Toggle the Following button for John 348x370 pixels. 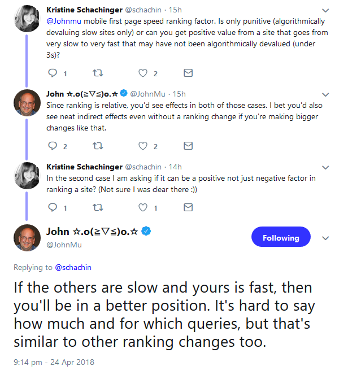coord(281,238)
